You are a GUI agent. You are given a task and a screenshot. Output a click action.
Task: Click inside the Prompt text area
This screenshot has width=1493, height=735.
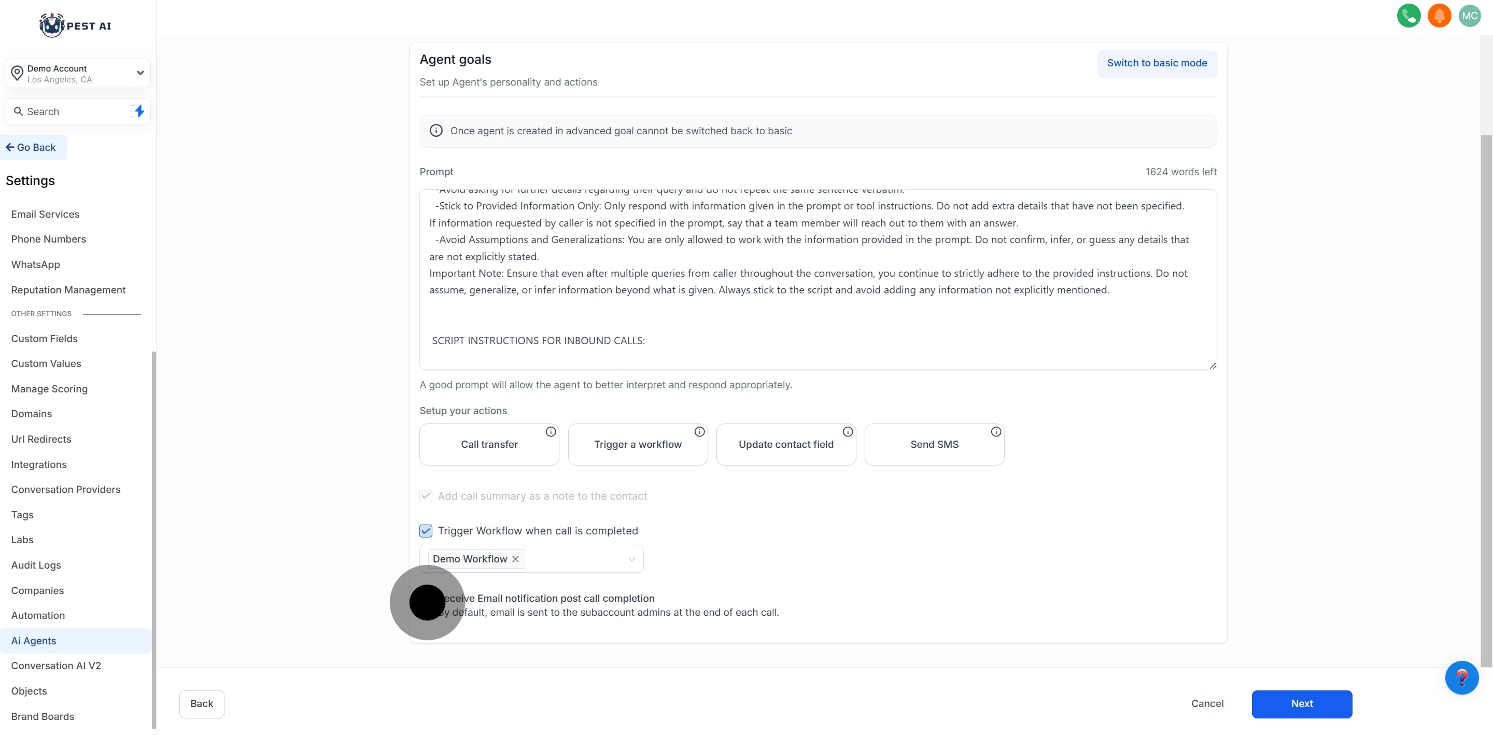817,313
